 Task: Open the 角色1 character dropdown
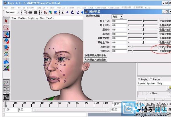[121, 17]
